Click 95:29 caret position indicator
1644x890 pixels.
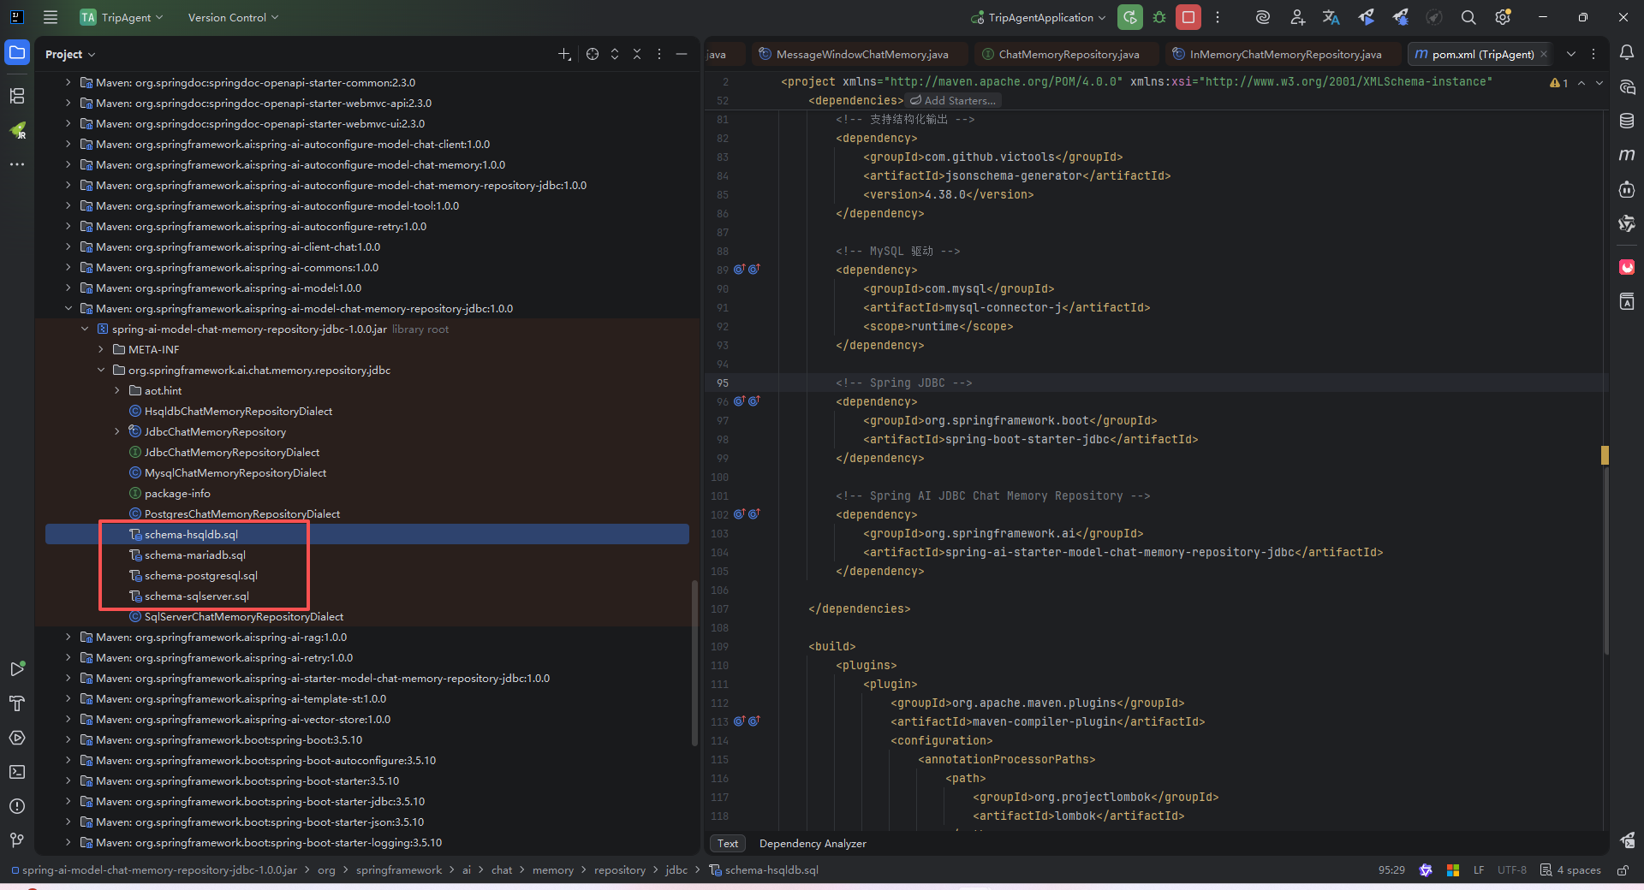pos(1391,870)
